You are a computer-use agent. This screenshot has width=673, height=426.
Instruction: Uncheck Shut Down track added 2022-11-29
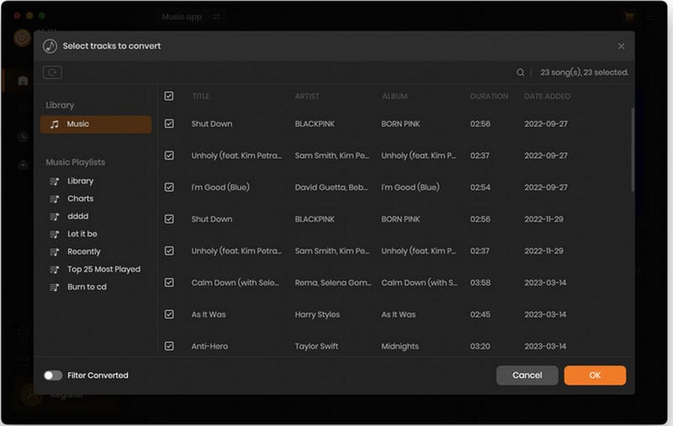(x=169, y=219)
